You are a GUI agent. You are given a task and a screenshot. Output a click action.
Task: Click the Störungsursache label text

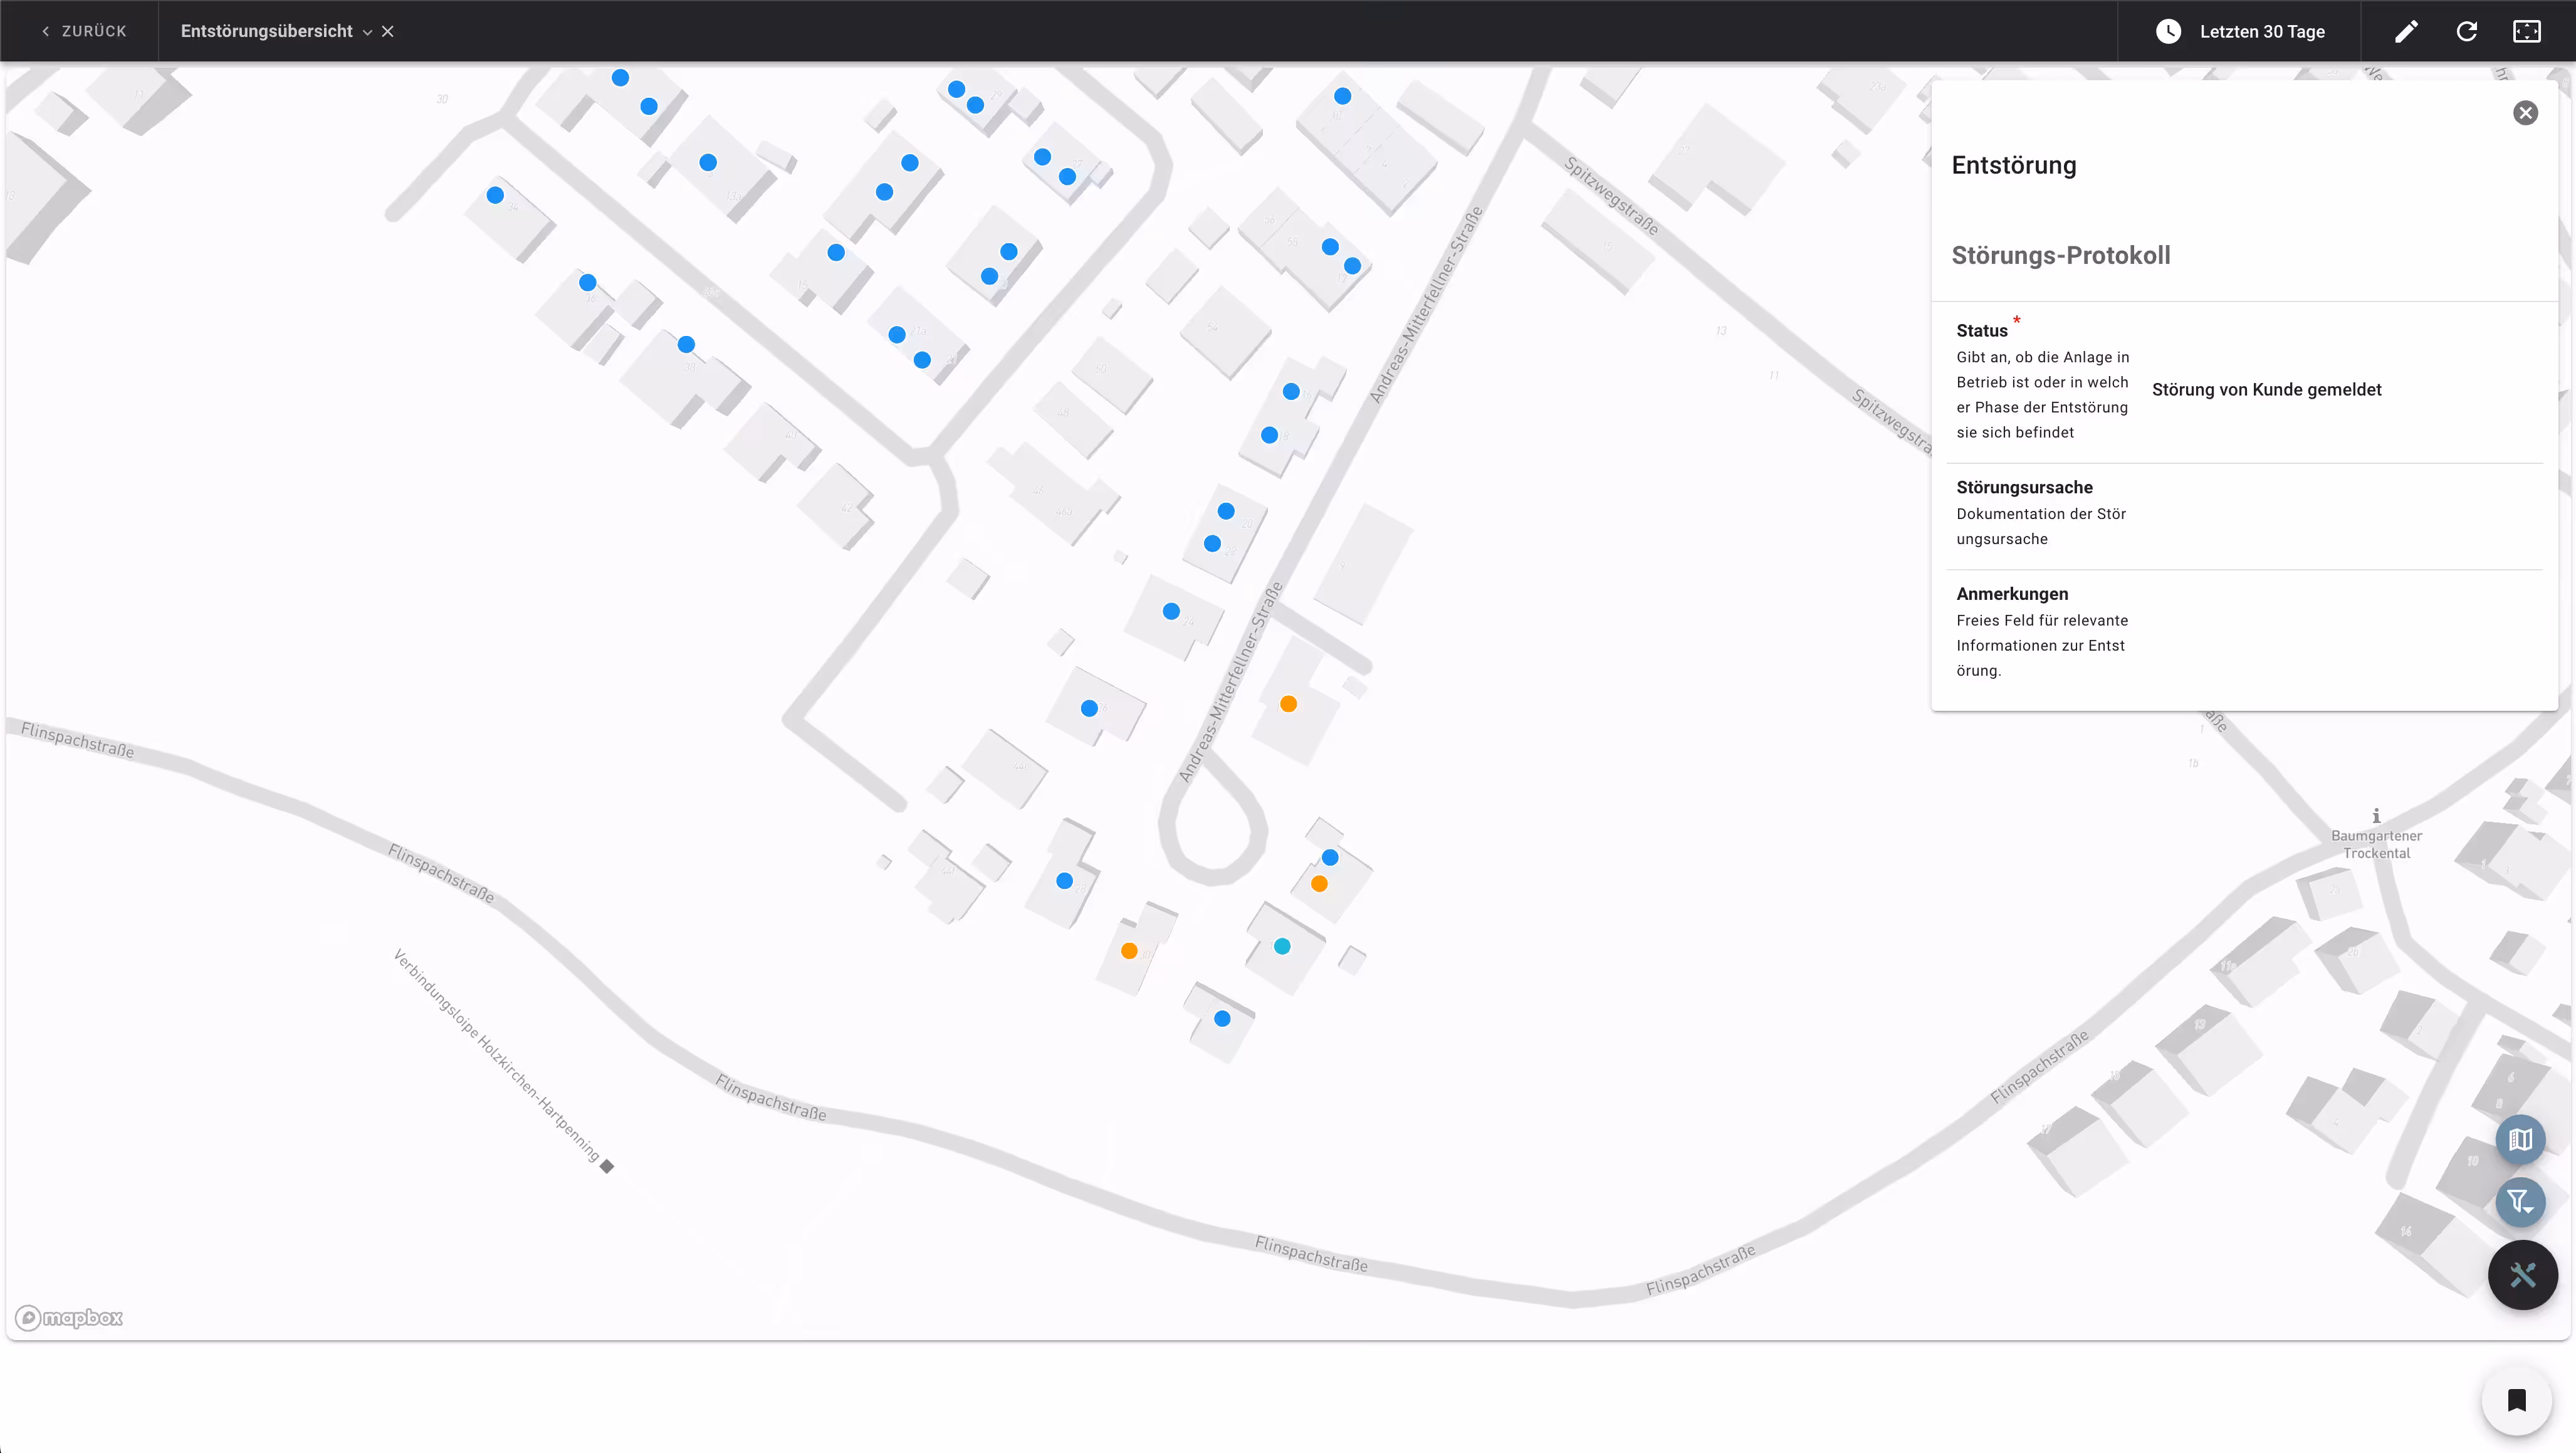pos(2024,487)
